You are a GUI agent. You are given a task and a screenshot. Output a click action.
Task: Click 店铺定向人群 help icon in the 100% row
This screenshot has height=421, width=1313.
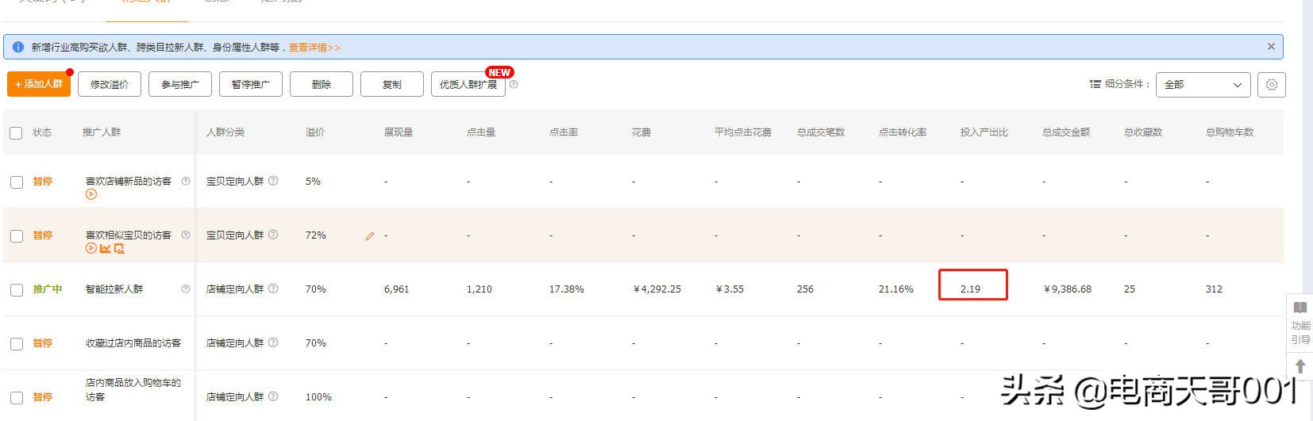[x=273, y=396]
